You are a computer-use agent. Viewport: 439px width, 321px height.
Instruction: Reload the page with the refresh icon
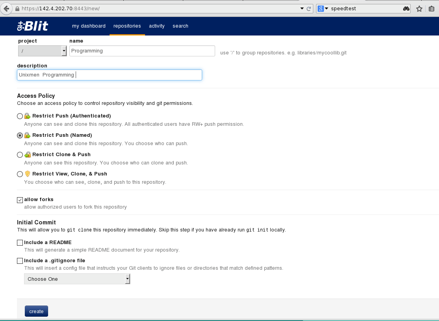tap(309, 8)
